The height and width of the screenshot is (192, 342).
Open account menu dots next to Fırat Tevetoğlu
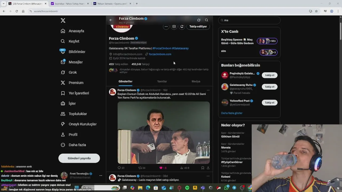pyautogui.click(x=100, y=175)
